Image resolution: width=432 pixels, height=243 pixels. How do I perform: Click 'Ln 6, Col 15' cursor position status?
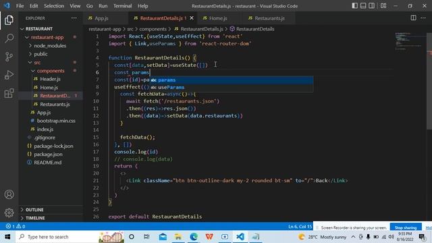click(x=300, y=227)
